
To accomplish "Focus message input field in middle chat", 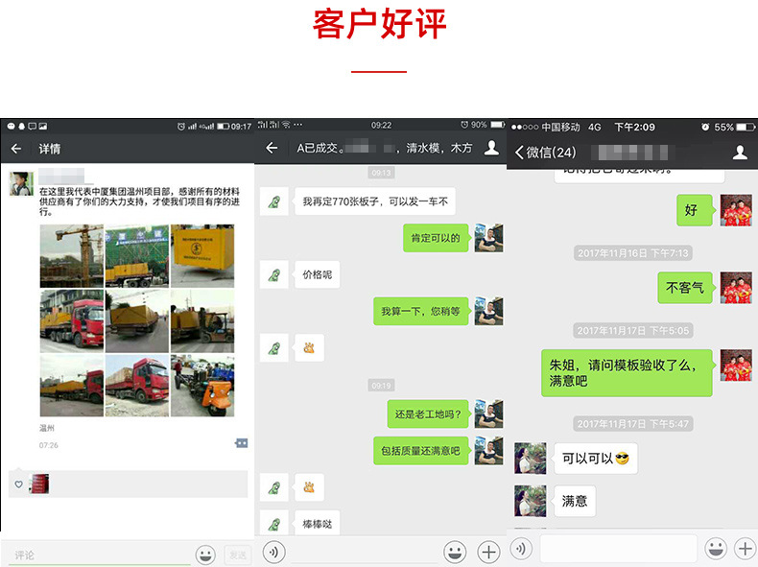I will (x=365, y=552).
